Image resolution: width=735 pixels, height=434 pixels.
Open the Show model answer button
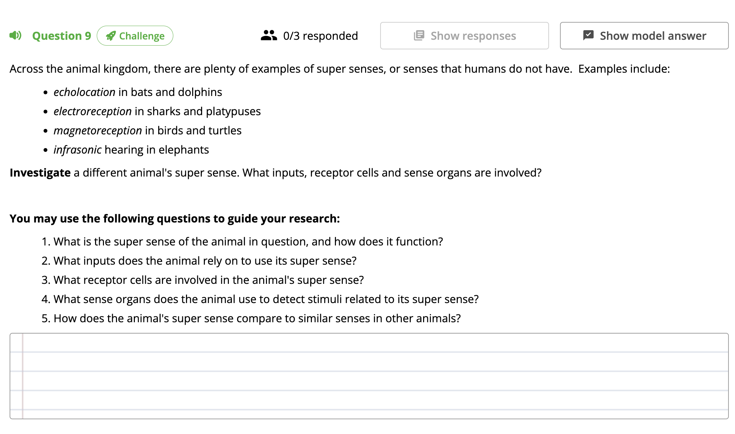[x=644, y=36]
